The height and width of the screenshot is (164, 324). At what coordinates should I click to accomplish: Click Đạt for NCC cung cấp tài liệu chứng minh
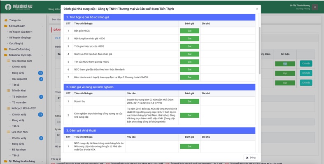click(x=189, y=146)
